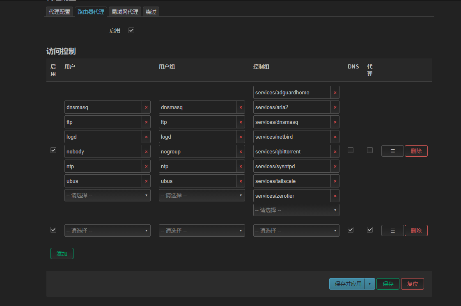Remove nogroup from the user group list
461x306 pixels.
[241, 151]
